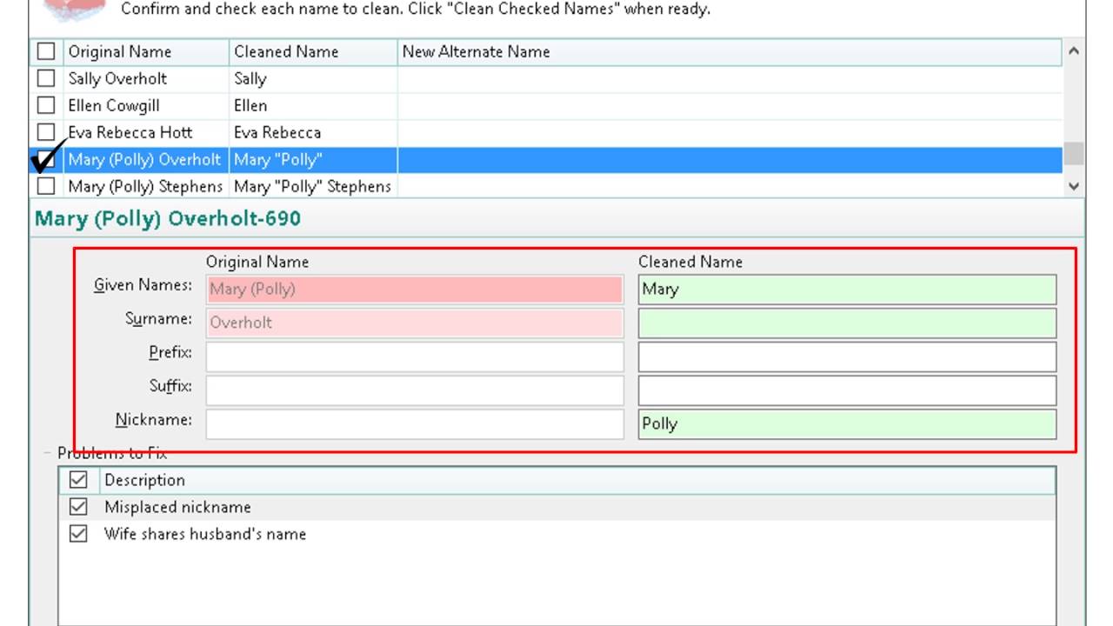Click the Eva Rebecca cleaned name cell
The height and width of the screenshot is (626, 1113).
[313, 132]
